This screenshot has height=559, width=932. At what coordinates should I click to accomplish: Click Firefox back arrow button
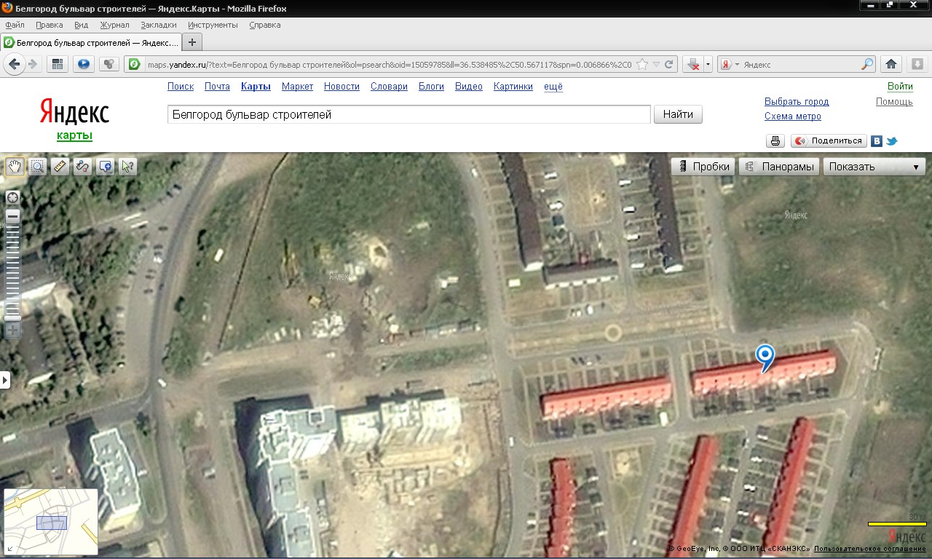point(15,64)
